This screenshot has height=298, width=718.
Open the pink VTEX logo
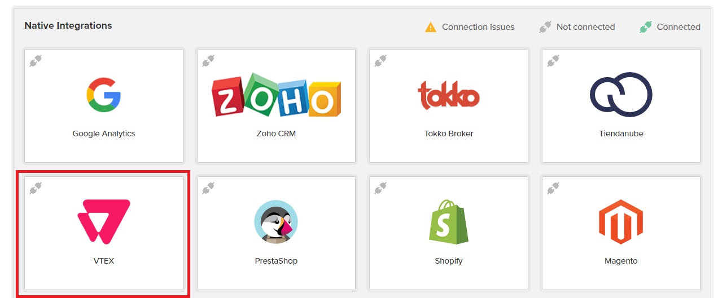pos(104,221)
